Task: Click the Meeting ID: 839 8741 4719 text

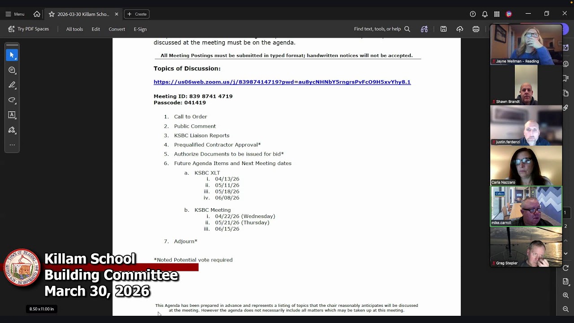Action: pos(193,96)
